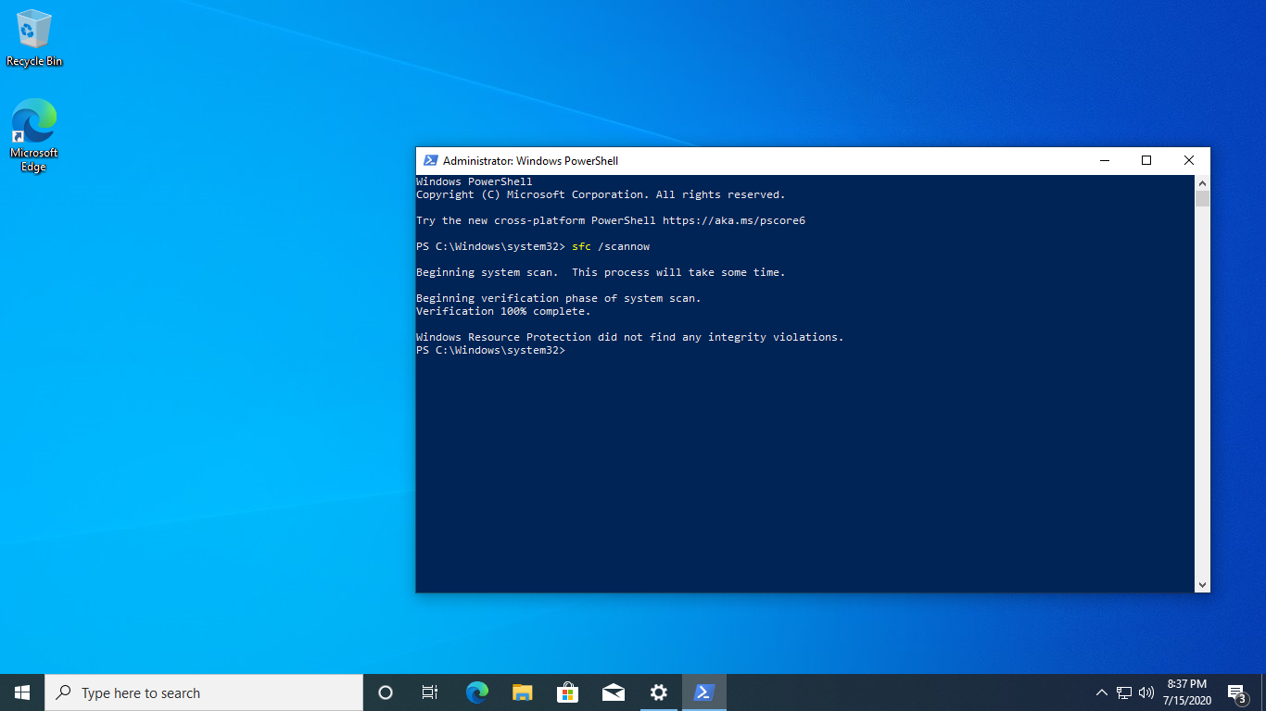
Task: Open the clock showing 8:37 PM
Action: pyautogui.click(x=1187, y=692)
